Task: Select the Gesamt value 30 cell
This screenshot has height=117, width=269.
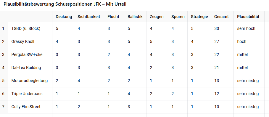Action: click(222, 28)
